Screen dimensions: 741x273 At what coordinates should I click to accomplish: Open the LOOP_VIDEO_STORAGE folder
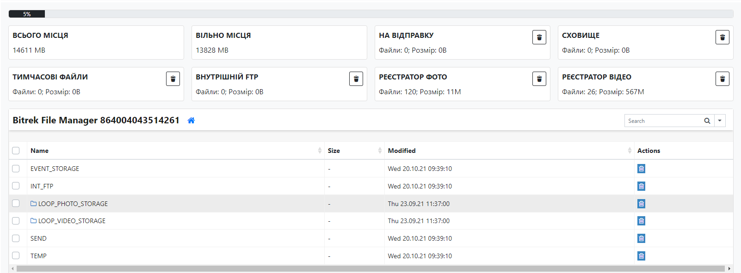click(x=72, y=221)
